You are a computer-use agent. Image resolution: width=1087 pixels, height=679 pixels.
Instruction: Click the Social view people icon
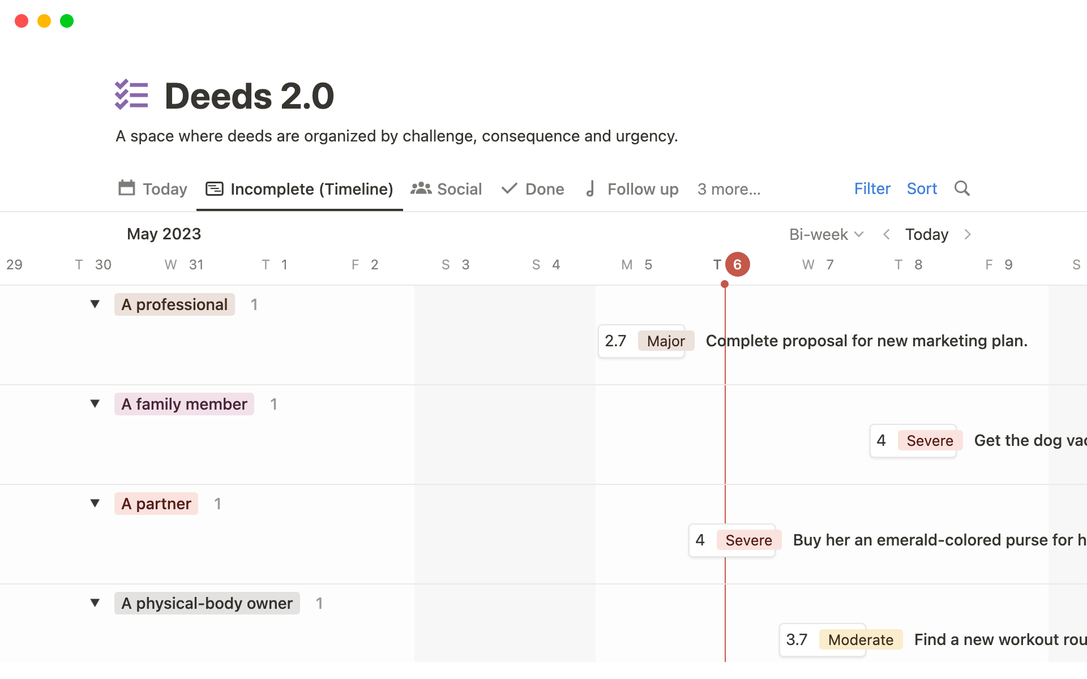point(421,188)
